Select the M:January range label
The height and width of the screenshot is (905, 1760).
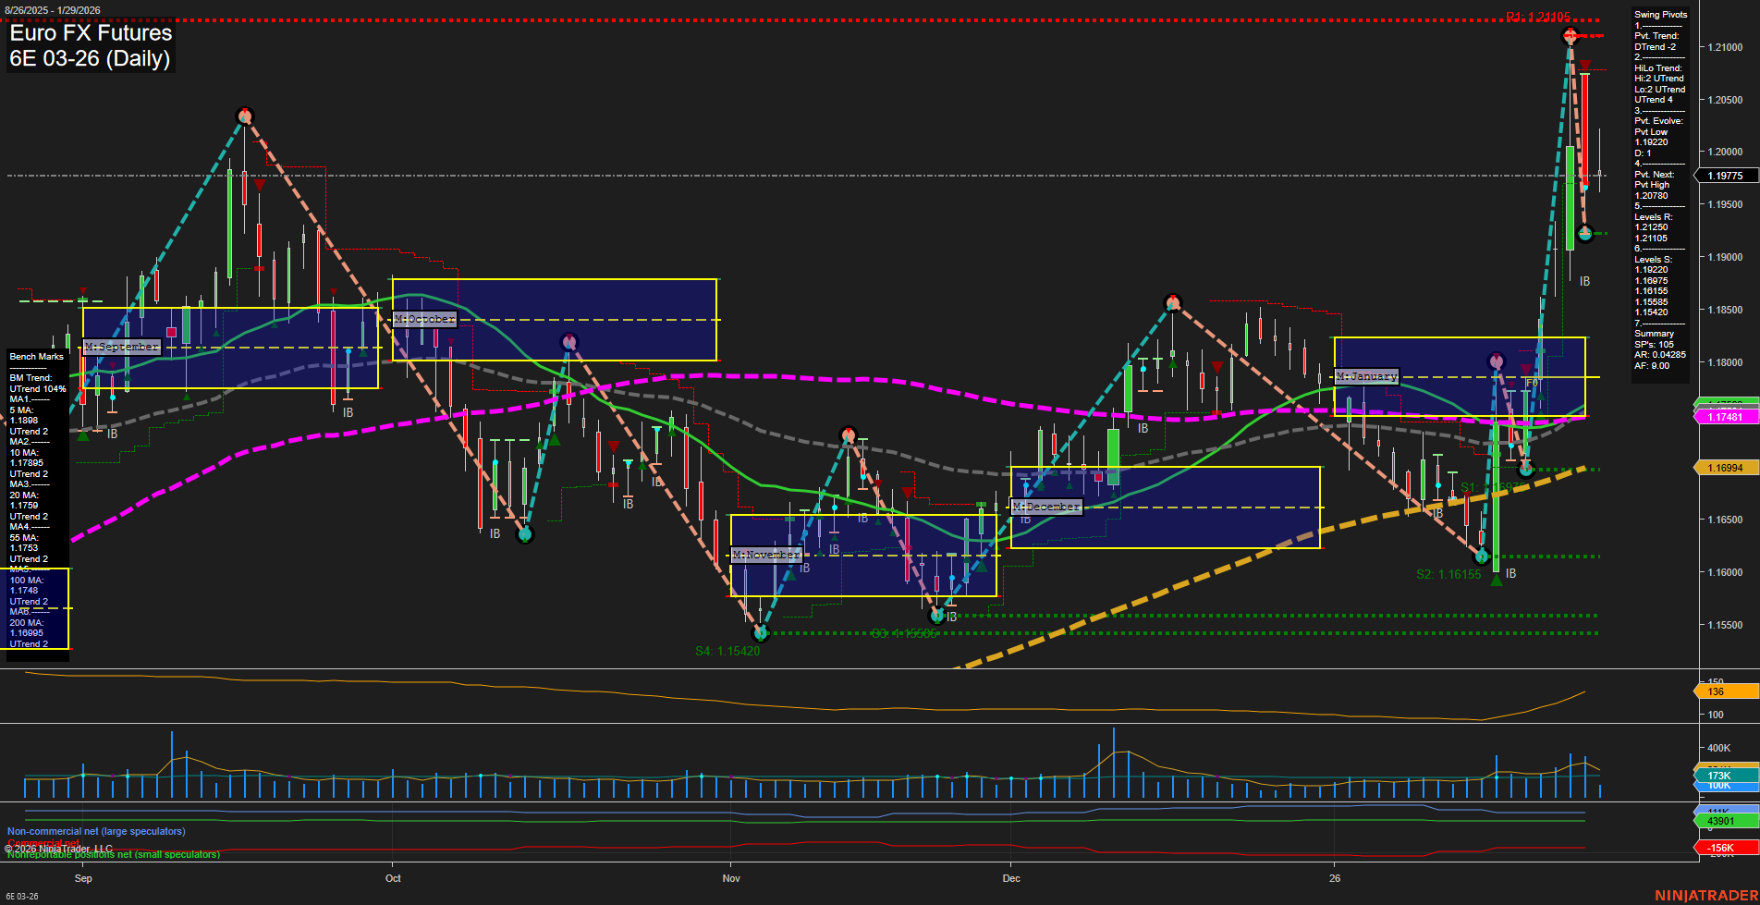tap(1368, 376)
